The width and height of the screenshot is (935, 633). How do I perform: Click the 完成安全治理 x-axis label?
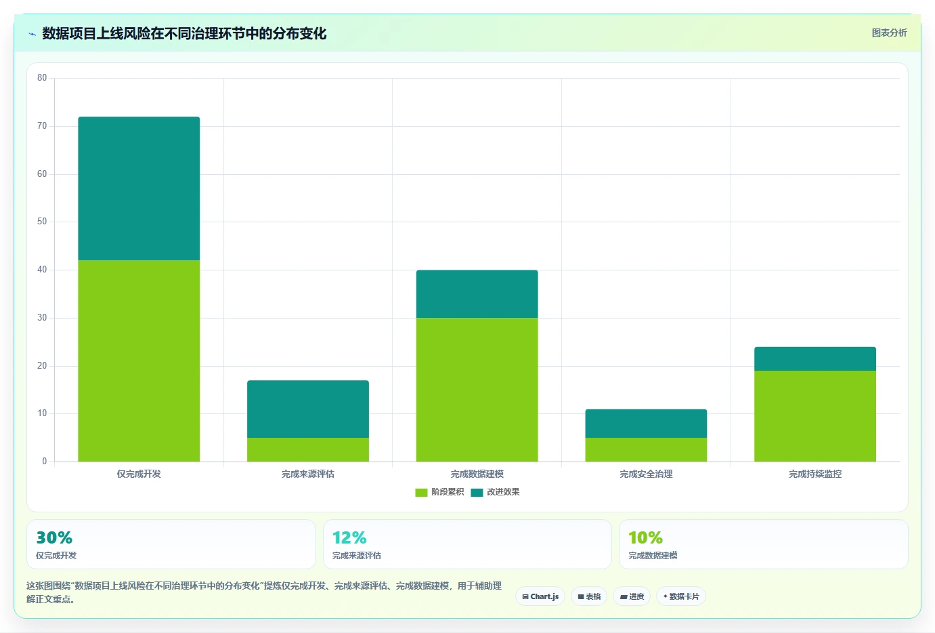pyautogui.click(x=646, y=474)
